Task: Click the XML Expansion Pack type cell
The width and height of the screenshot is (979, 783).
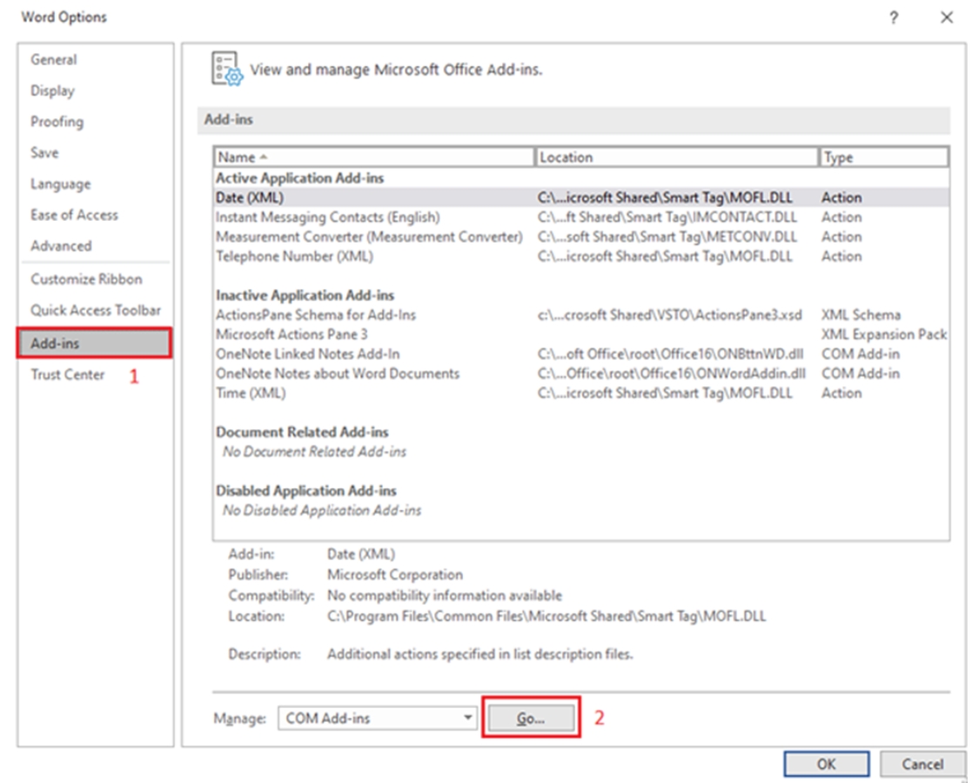Action: [884, 335]
